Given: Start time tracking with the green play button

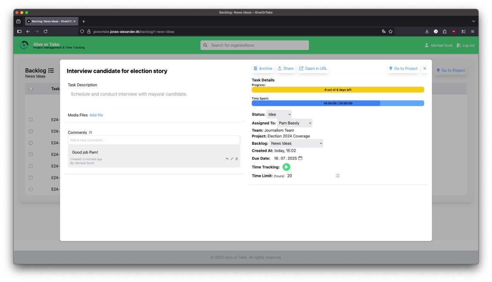Looking at the screenshot, I should click(x=286, y=167).
